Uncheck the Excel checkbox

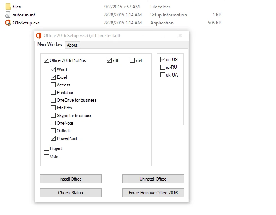(53, 77)
